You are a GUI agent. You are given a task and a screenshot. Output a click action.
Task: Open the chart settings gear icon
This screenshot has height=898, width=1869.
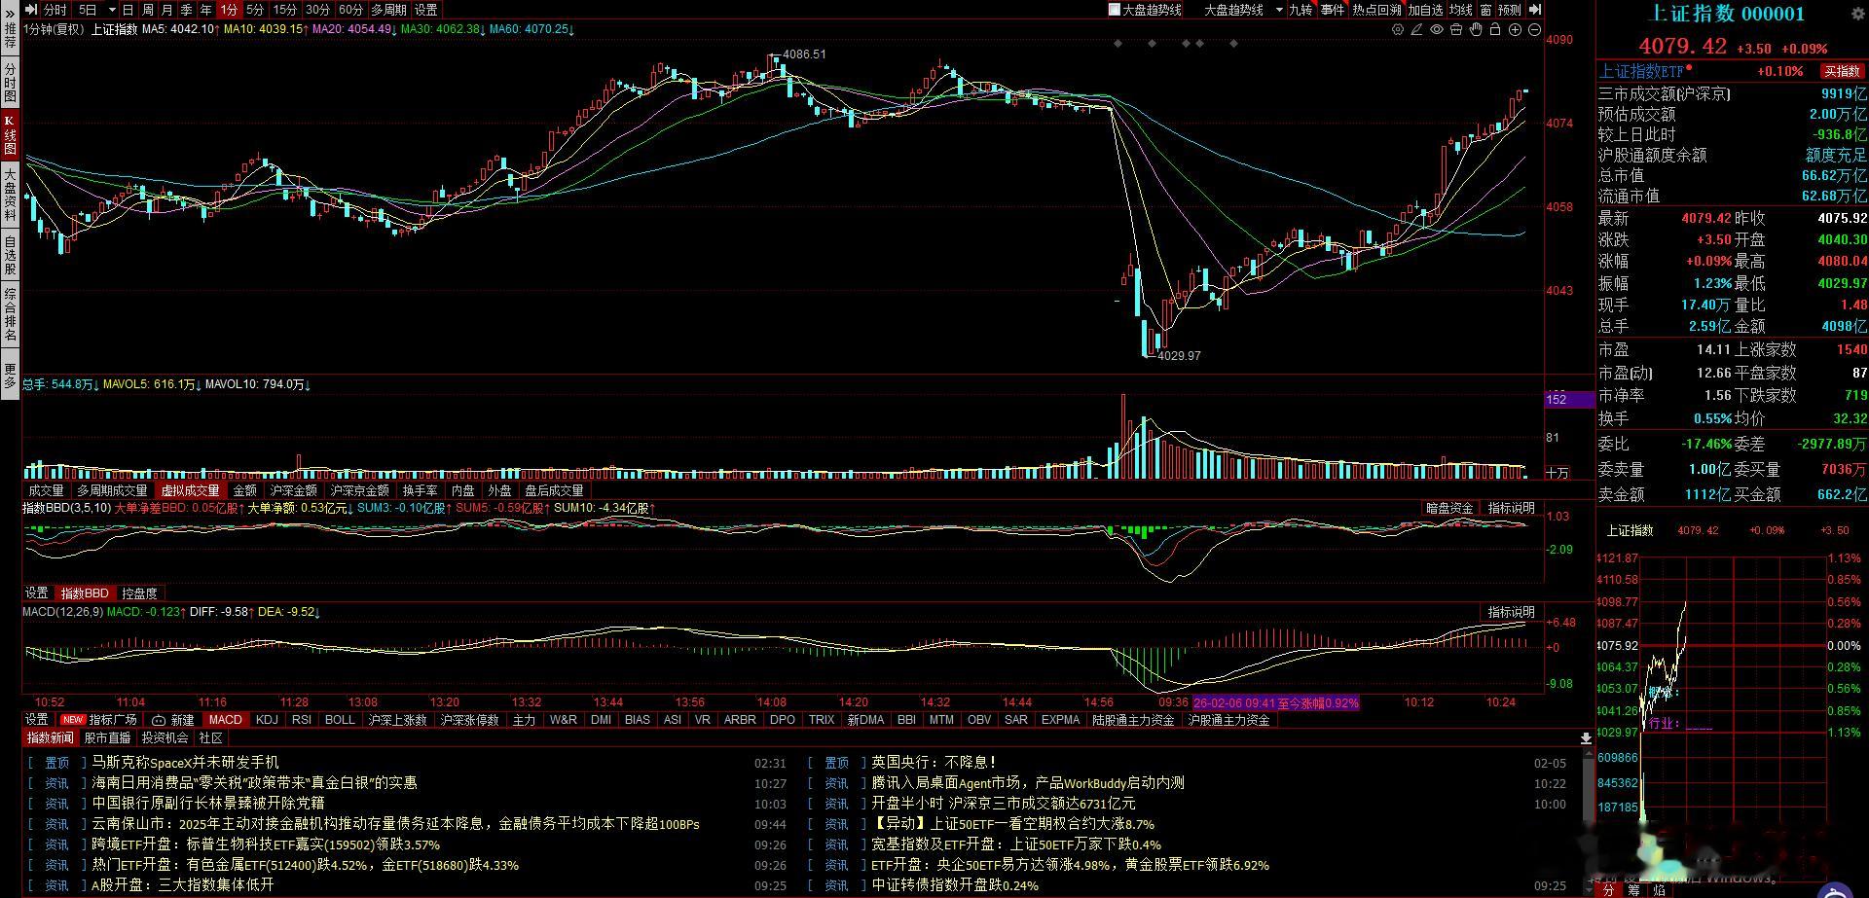[1398, 30]
